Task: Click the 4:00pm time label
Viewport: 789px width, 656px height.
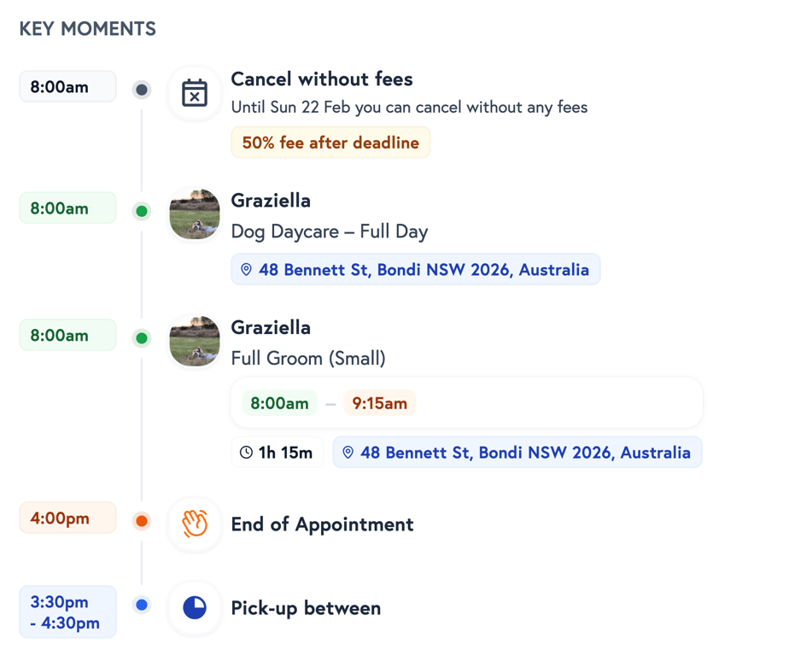Action: click(x=67, y=518)
